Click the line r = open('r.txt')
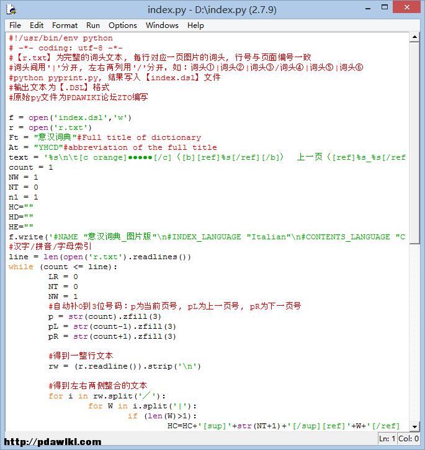This screenshot has height=450, width=425. 50,127
